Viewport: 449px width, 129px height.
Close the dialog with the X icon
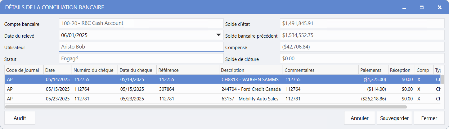point(439,7)
